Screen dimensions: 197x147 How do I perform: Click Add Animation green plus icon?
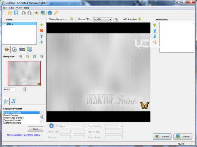[x=140, y=19]
